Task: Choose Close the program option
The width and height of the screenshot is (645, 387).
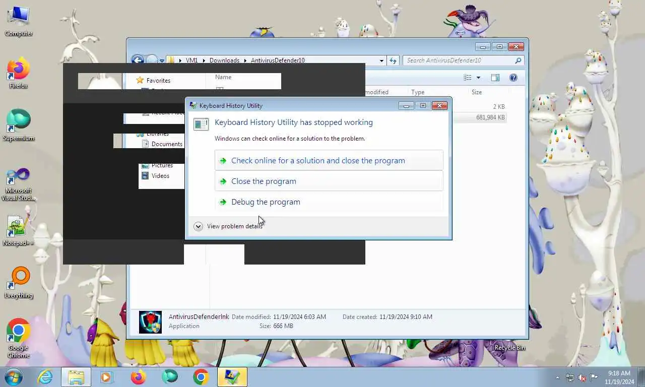Action: 329,181
